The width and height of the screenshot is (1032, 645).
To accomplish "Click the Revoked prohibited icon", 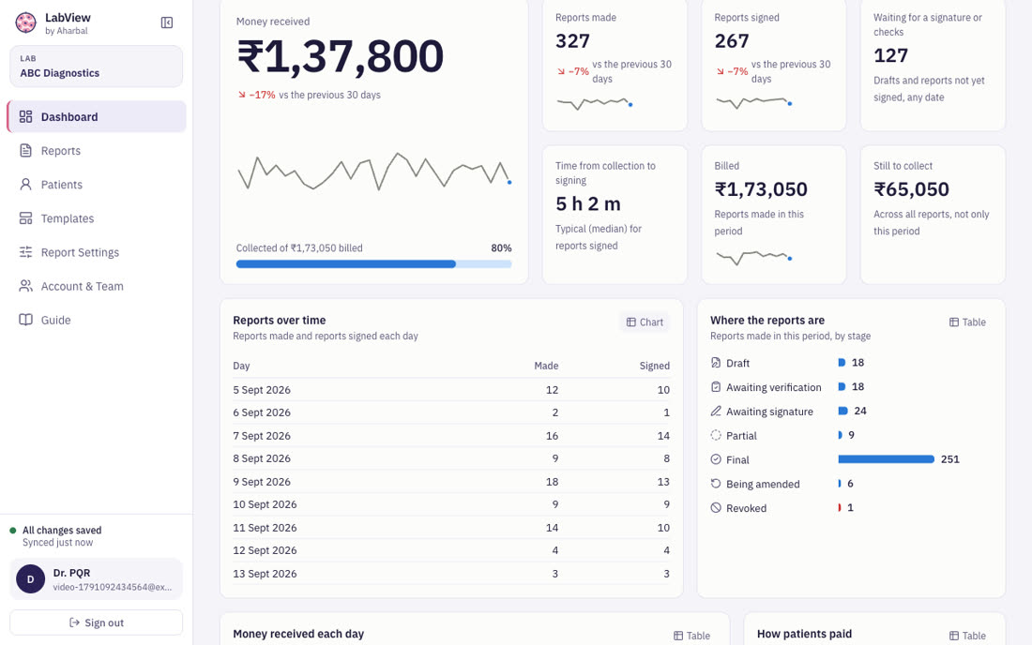I will (x=716, y=508).
